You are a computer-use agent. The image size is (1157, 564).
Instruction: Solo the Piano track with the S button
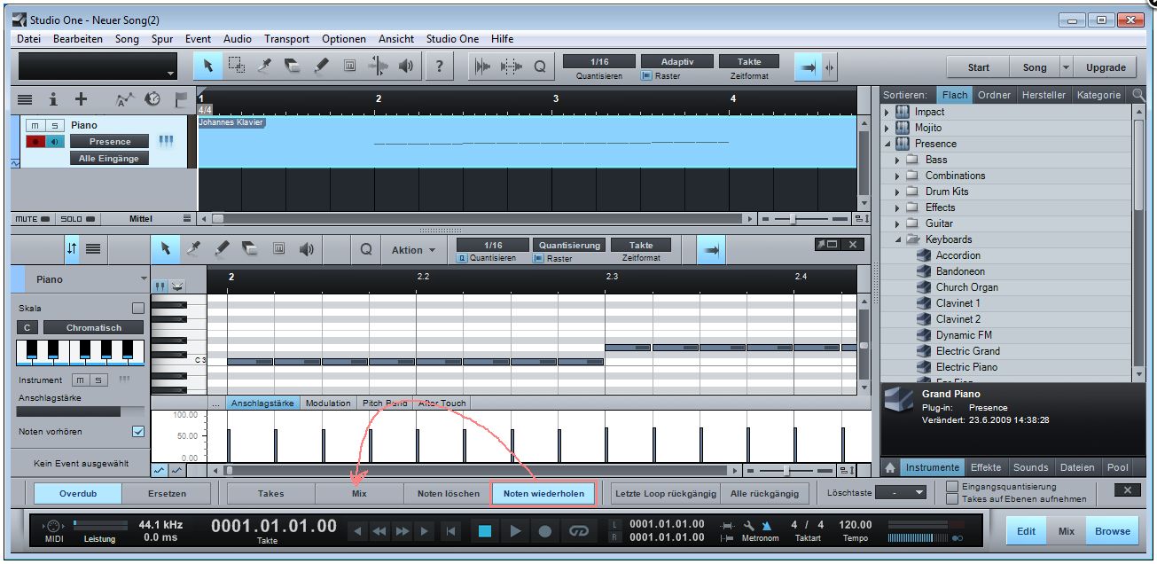click(x=55, y=126)
